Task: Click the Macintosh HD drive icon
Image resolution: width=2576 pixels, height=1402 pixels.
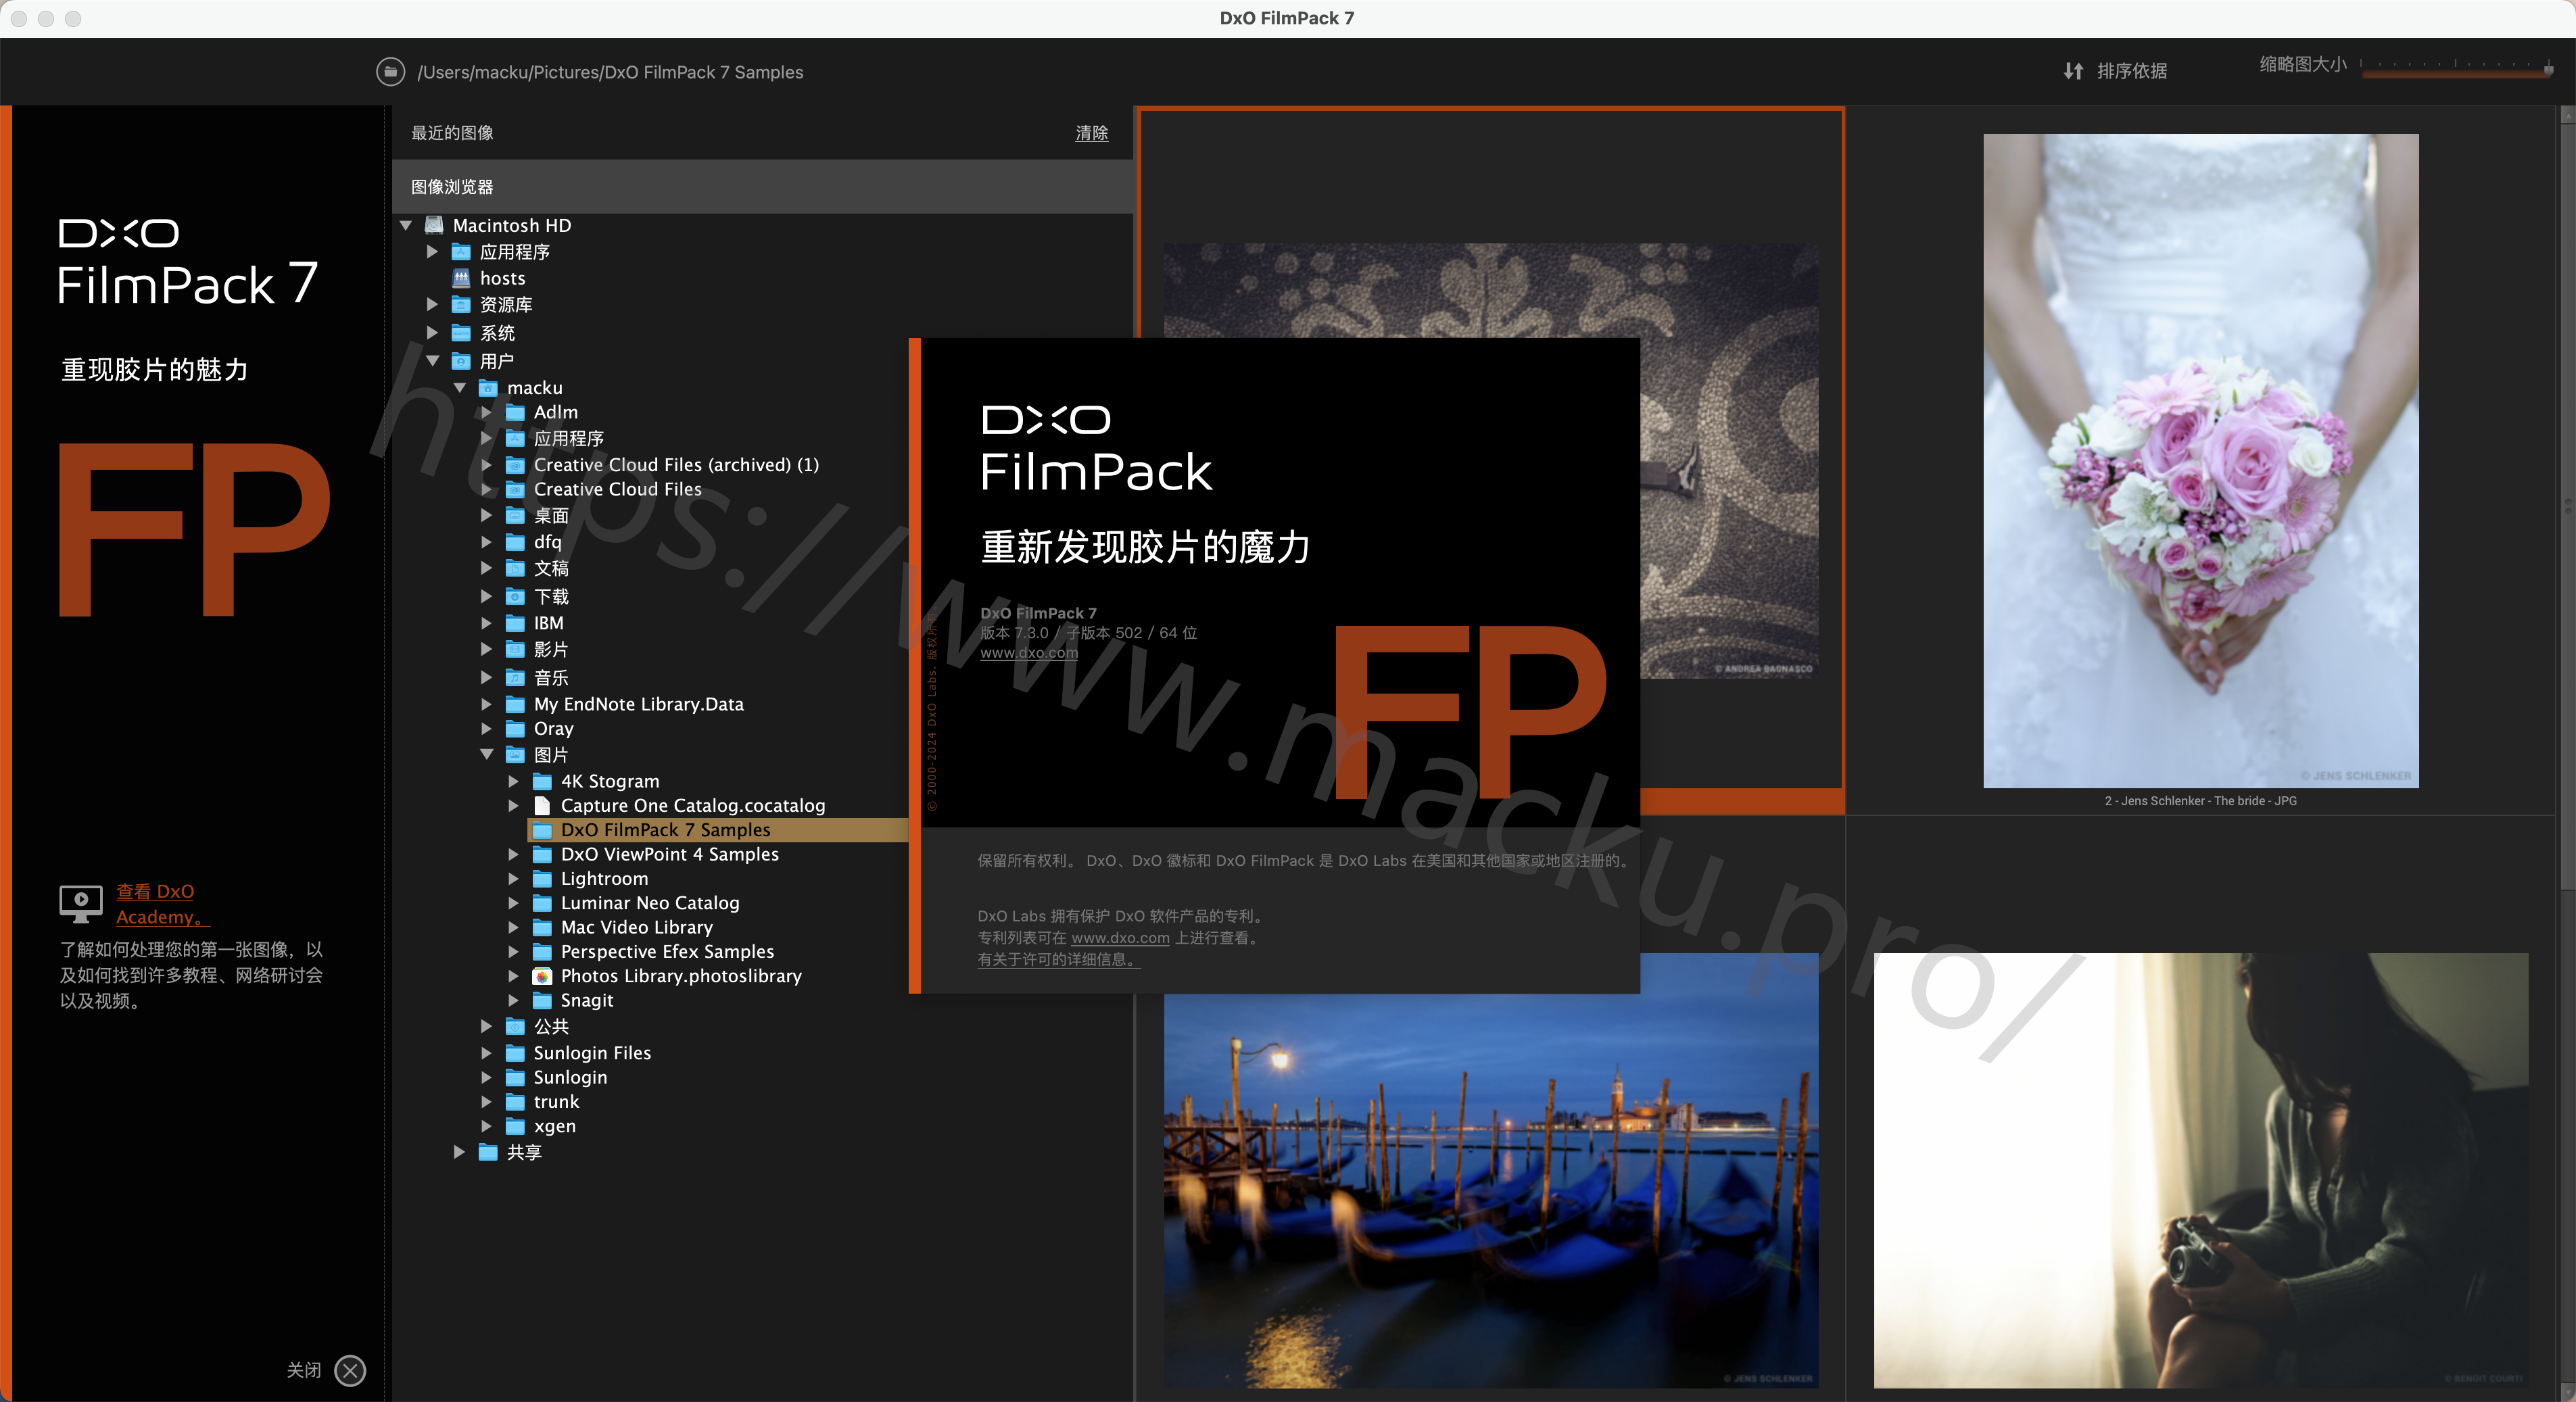Action: (x=434, y=225)
